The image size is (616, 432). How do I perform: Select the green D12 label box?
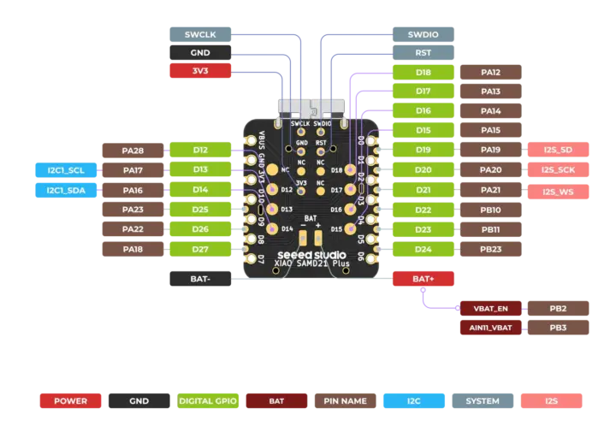pyautogui.click(x=200, y=150)
